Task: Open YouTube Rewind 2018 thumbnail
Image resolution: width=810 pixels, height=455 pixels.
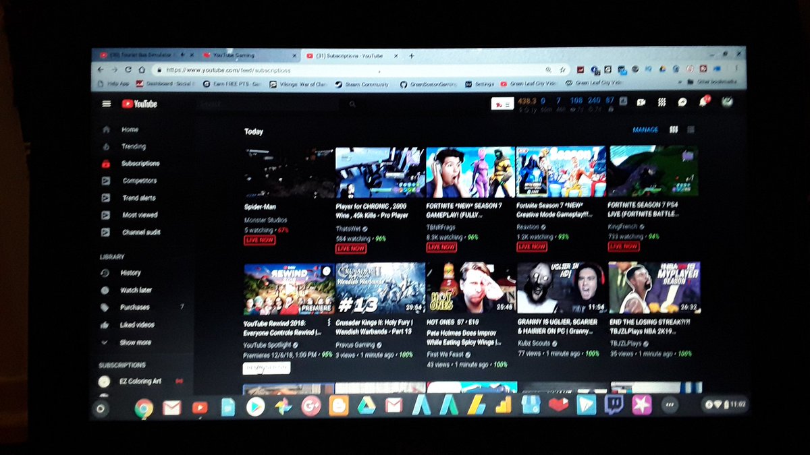Action: pyautogui.click(x=289, y=289)
